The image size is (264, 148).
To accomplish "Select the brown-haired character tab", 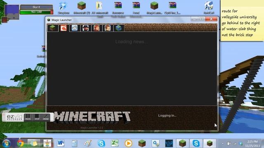I will [108, 28].
